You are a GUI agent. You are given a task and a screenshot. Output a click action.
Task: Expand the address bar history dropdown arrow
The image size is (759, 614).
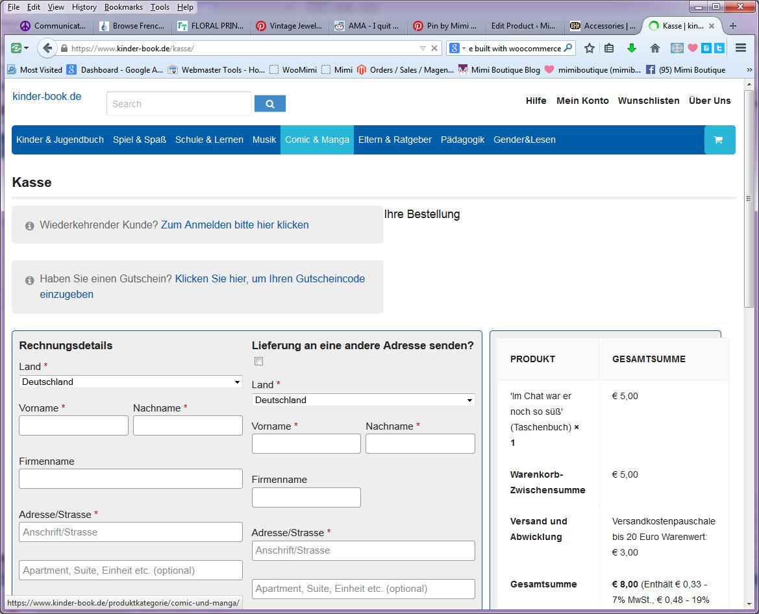tap(423, 48)
